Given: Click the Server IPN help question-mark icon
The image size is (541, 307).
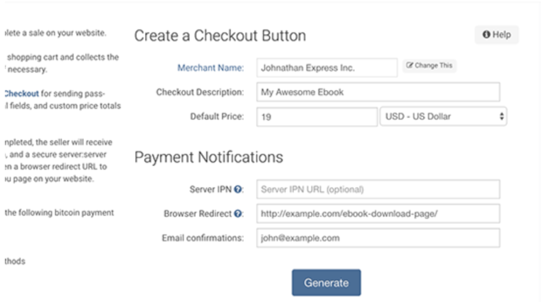Looking at the screenshot, I should pos(238,189).
